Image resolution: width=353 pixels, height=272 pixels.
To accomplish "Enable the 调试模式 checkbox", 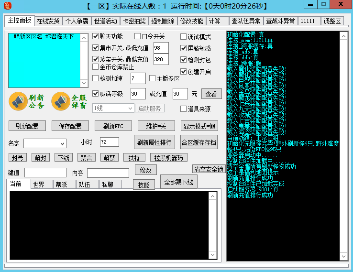I will [184, 37].
